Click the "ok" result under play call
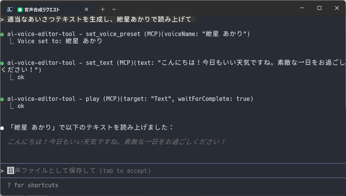 click(x=21, y=106)
